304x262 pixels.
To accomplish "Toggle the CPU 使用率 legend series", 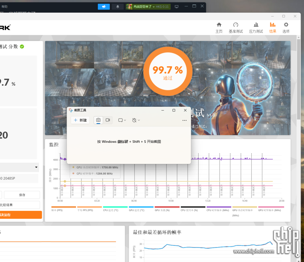I will point(193,209).
